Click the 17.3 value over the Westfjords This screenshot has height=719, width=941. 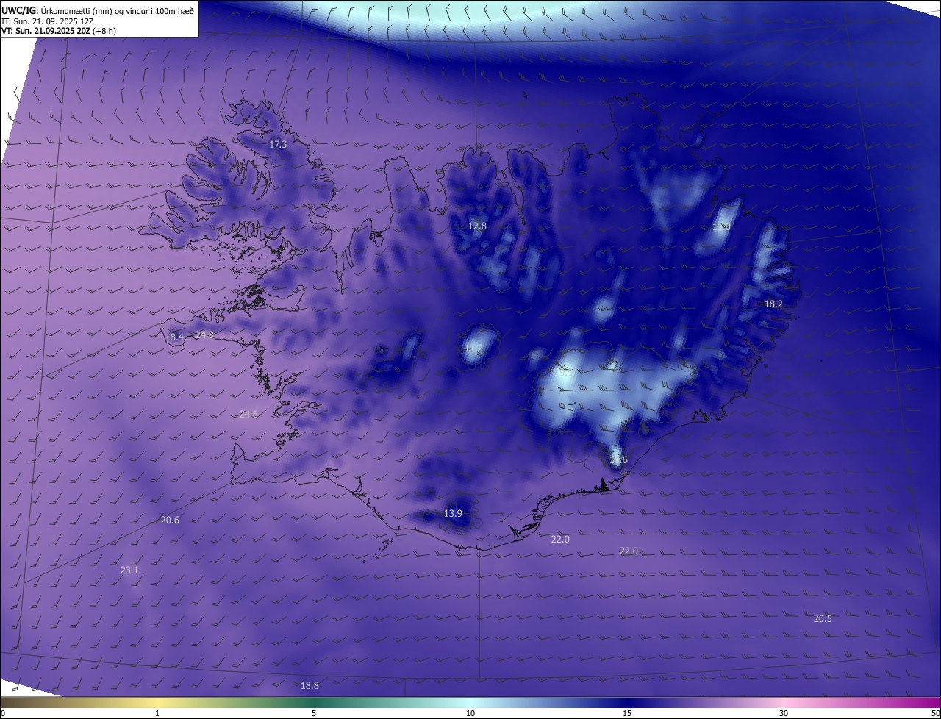pos(278,145)
